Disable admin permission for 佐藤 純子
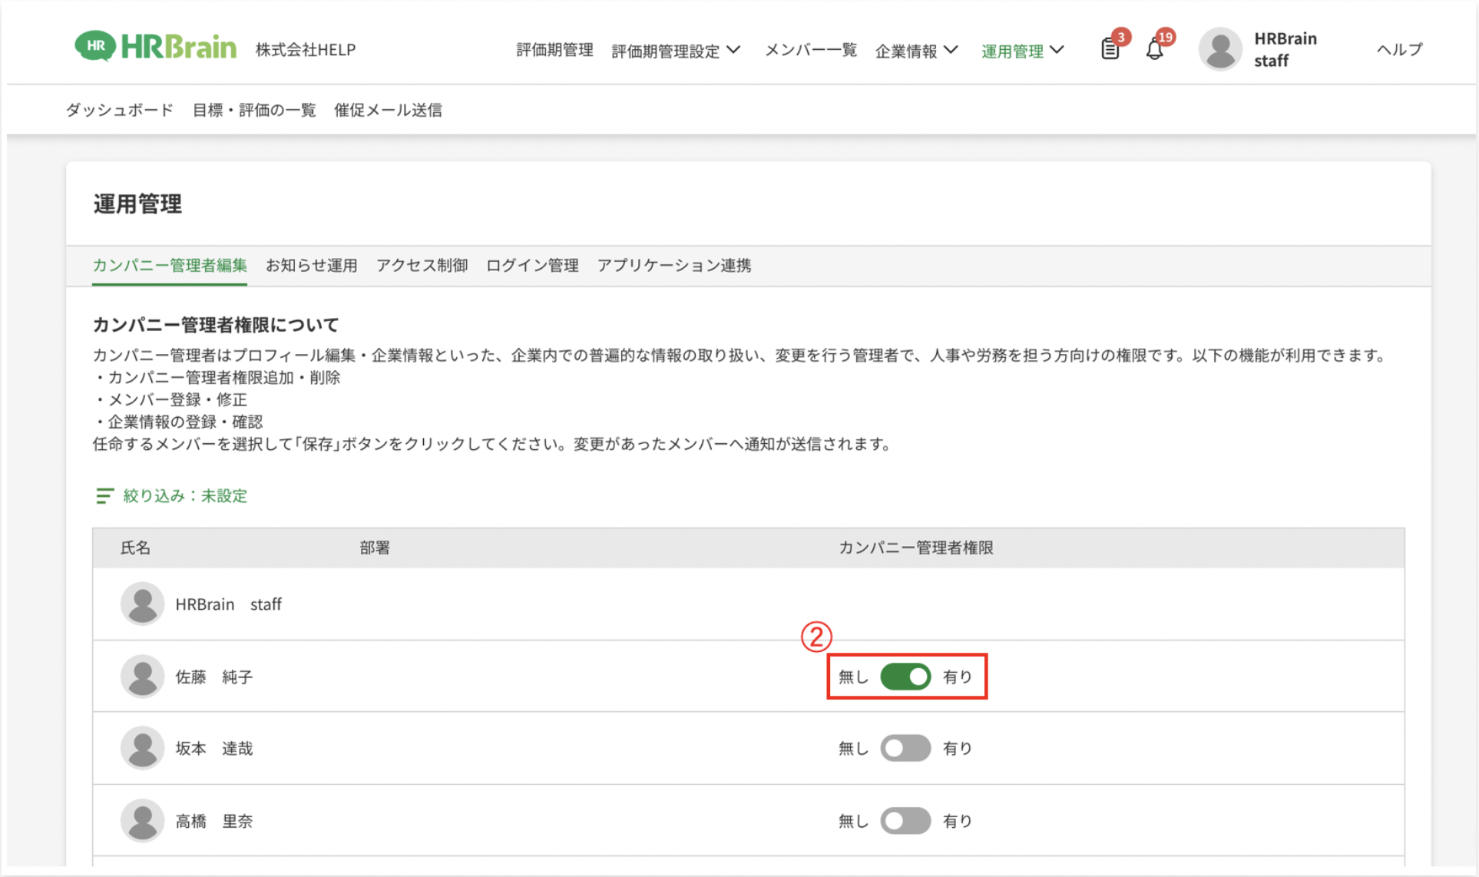The height and width of the screenshot is (877, 1479). point(905,677)
